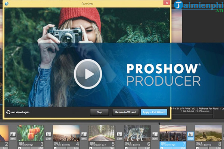Viewport: 224px width, 149px height.
Task: Close the Preview dialog
Action: click(x=167, y=3)
